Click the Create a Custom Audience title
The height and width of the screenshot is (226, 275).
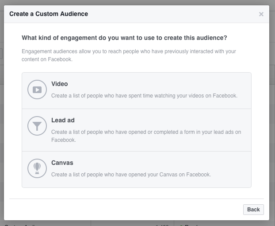tap(49, 14)
